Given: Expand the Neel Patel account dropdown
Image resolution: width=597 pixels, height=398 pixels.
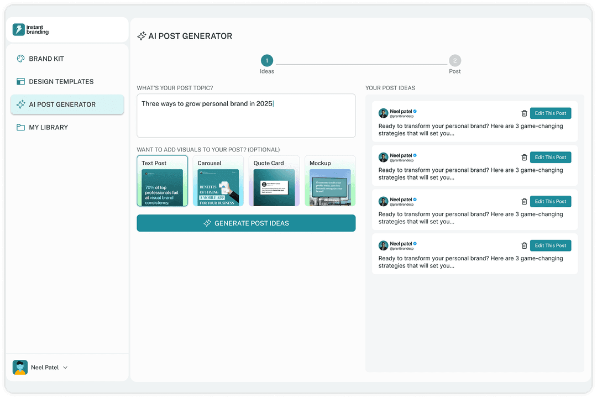Looking at the screenshot, I should click(x=65, y=367).
